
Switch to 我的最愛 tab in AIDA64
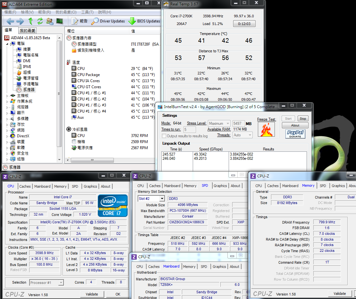pos(28,31)
